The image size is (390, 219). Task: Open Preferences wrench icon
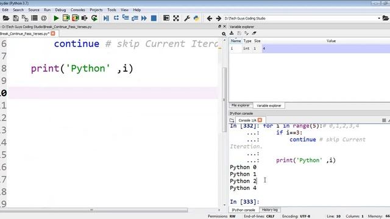tap(187, 18)
